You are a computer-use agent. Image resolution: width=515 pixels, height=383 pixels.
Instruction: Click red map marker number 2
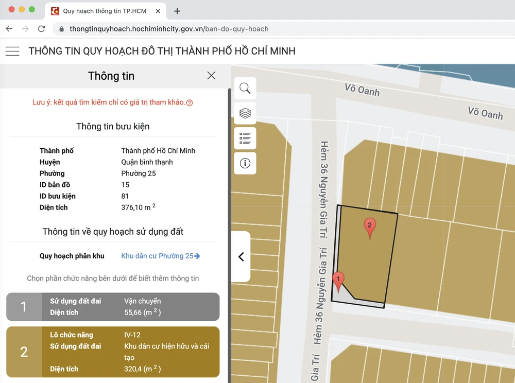coord(369,226)
